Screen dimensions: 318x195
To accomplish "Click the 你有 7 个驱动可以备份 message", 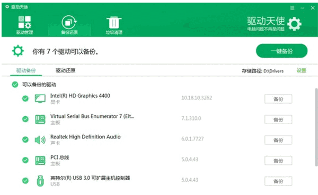I will (x=65, y=52).
